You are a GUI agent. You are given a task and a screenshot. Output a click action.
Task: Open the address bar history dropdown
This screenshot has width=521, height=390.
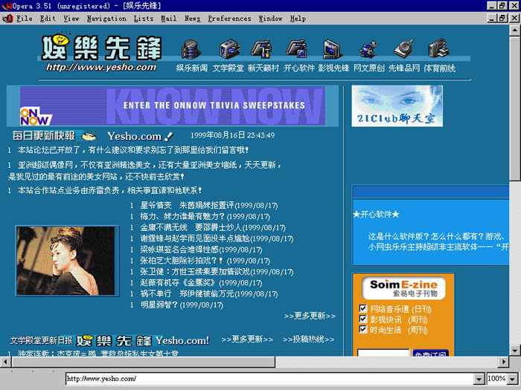coord(479,379)
